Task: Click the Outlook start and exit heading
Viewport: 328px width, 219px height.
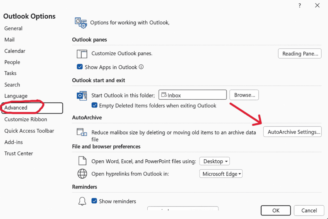Action: [x=99, y=80]
